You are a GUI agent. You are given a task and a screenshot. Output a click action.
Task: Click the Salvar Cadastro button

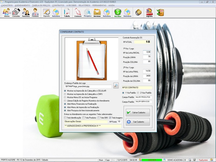coord(138,113)
